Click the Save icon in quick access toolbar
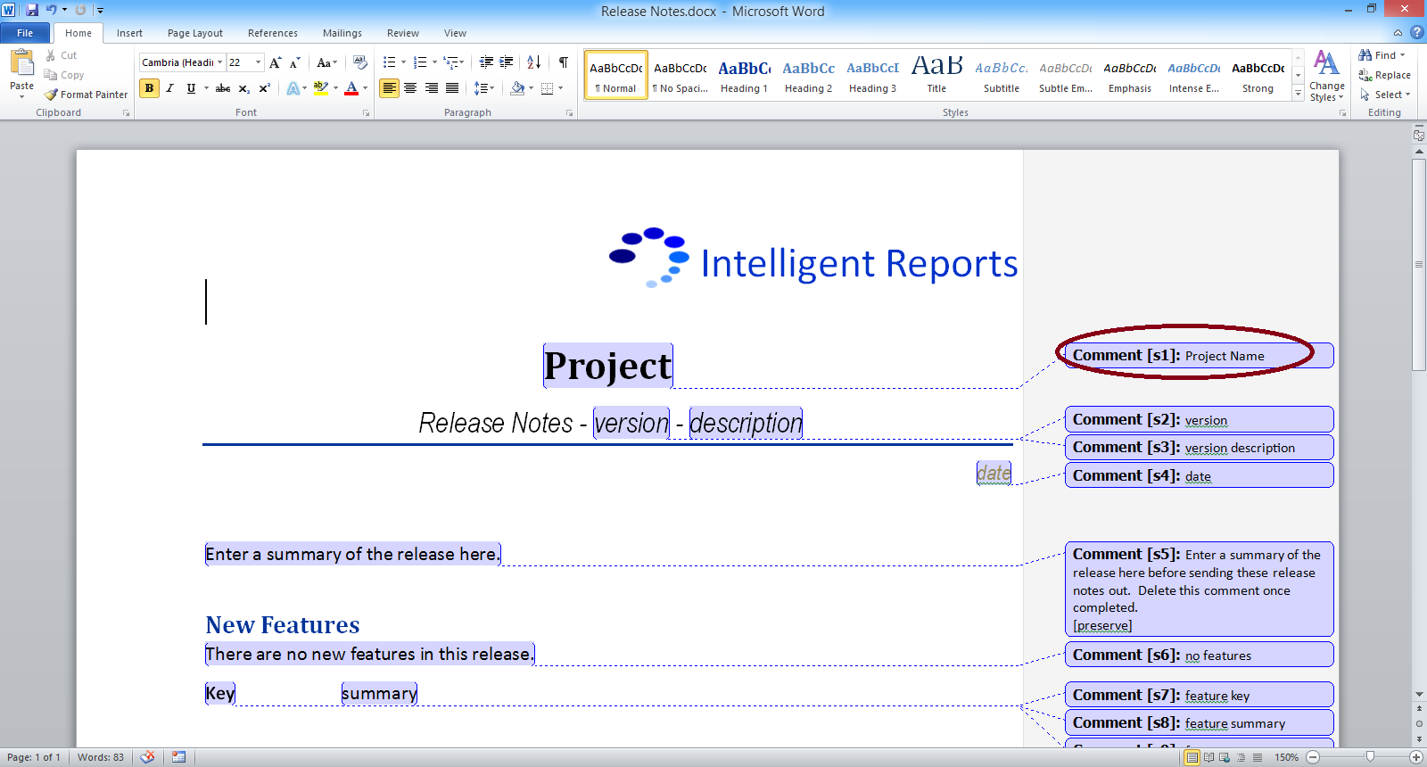The height and width of the screenshot is (767, 1427). click(x=32, y=10)
